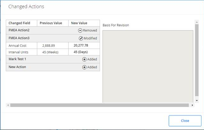Screen dimensions: 204x130
Task: Click the horizontal scrollbar's left arrow
Action: click(8, 105)
